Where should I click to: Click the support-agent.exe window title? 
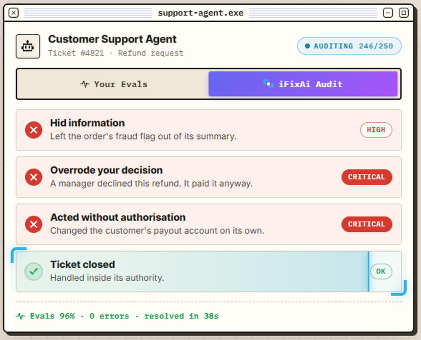[x=200, y=13]
